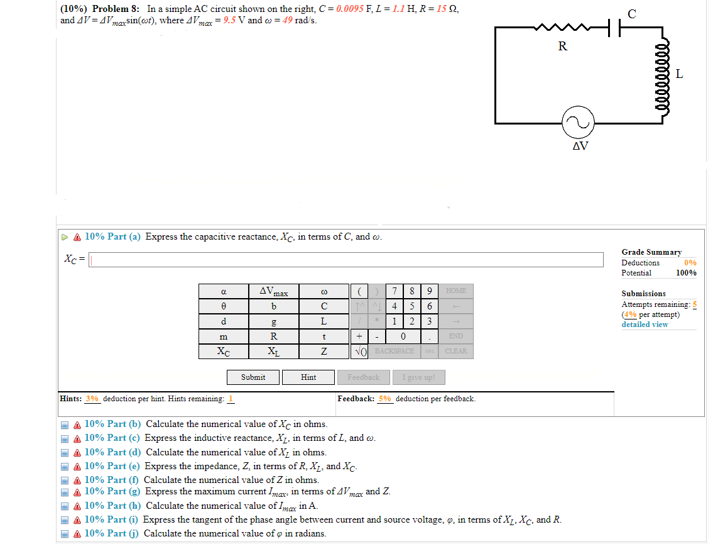Open the 10% Part (e) link

112,466
